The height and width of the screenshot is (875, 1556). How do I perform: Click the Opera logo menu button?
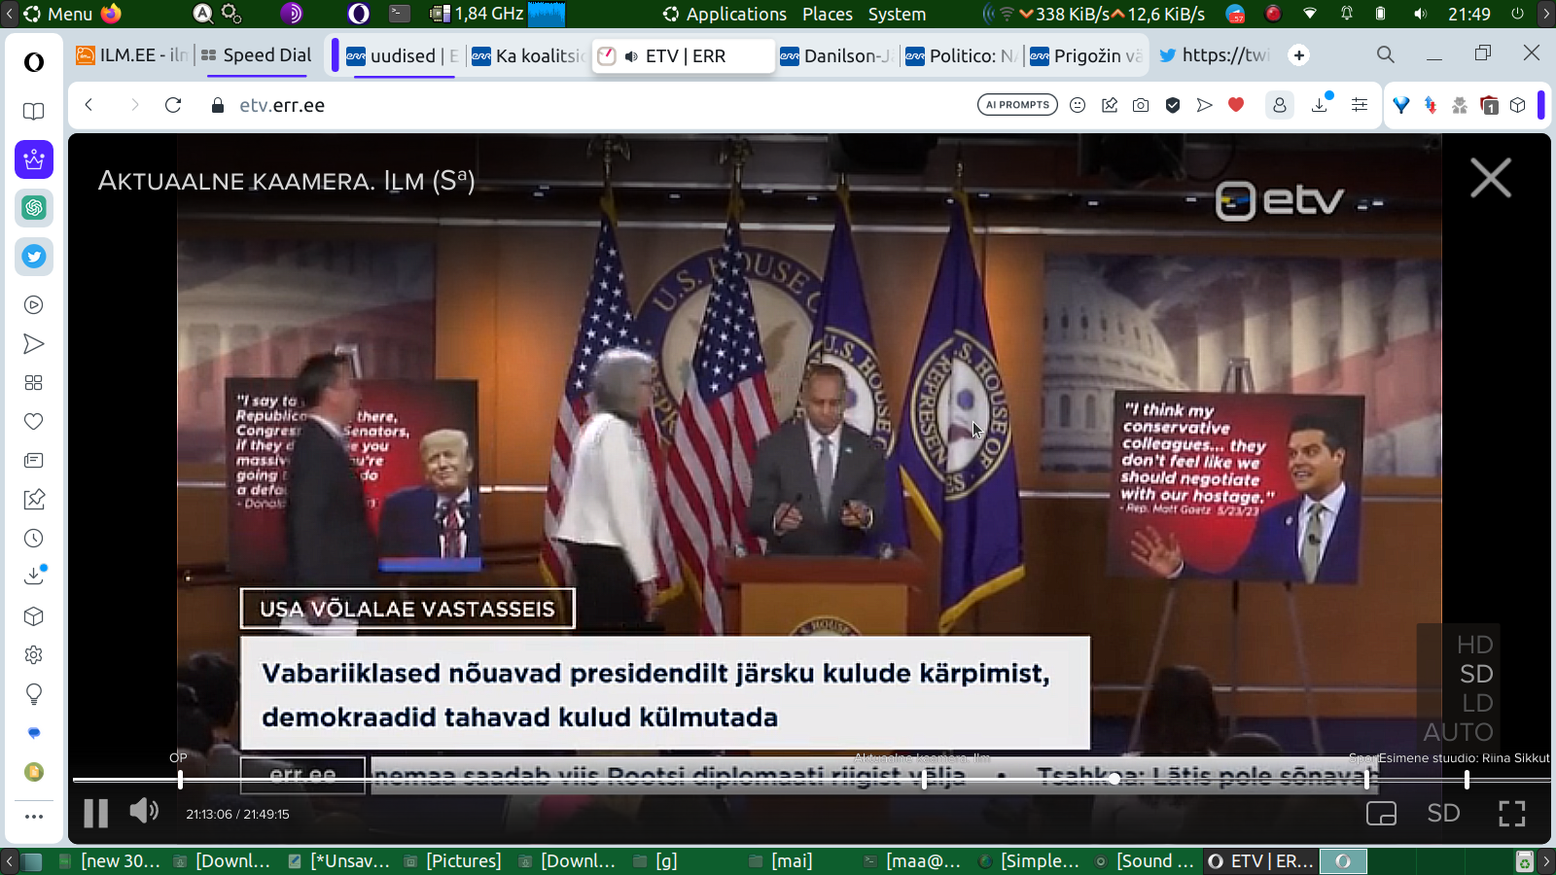click(34, 63)
